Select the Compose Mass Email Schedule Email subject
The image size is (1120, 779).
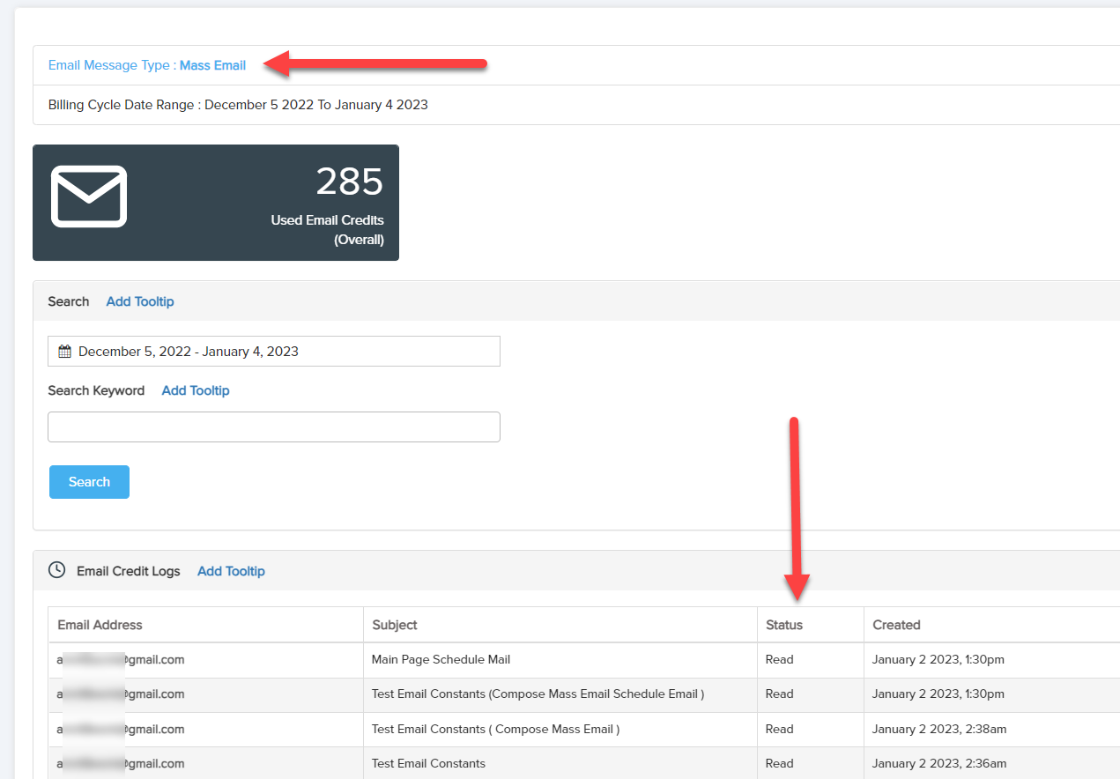point(538,694)
